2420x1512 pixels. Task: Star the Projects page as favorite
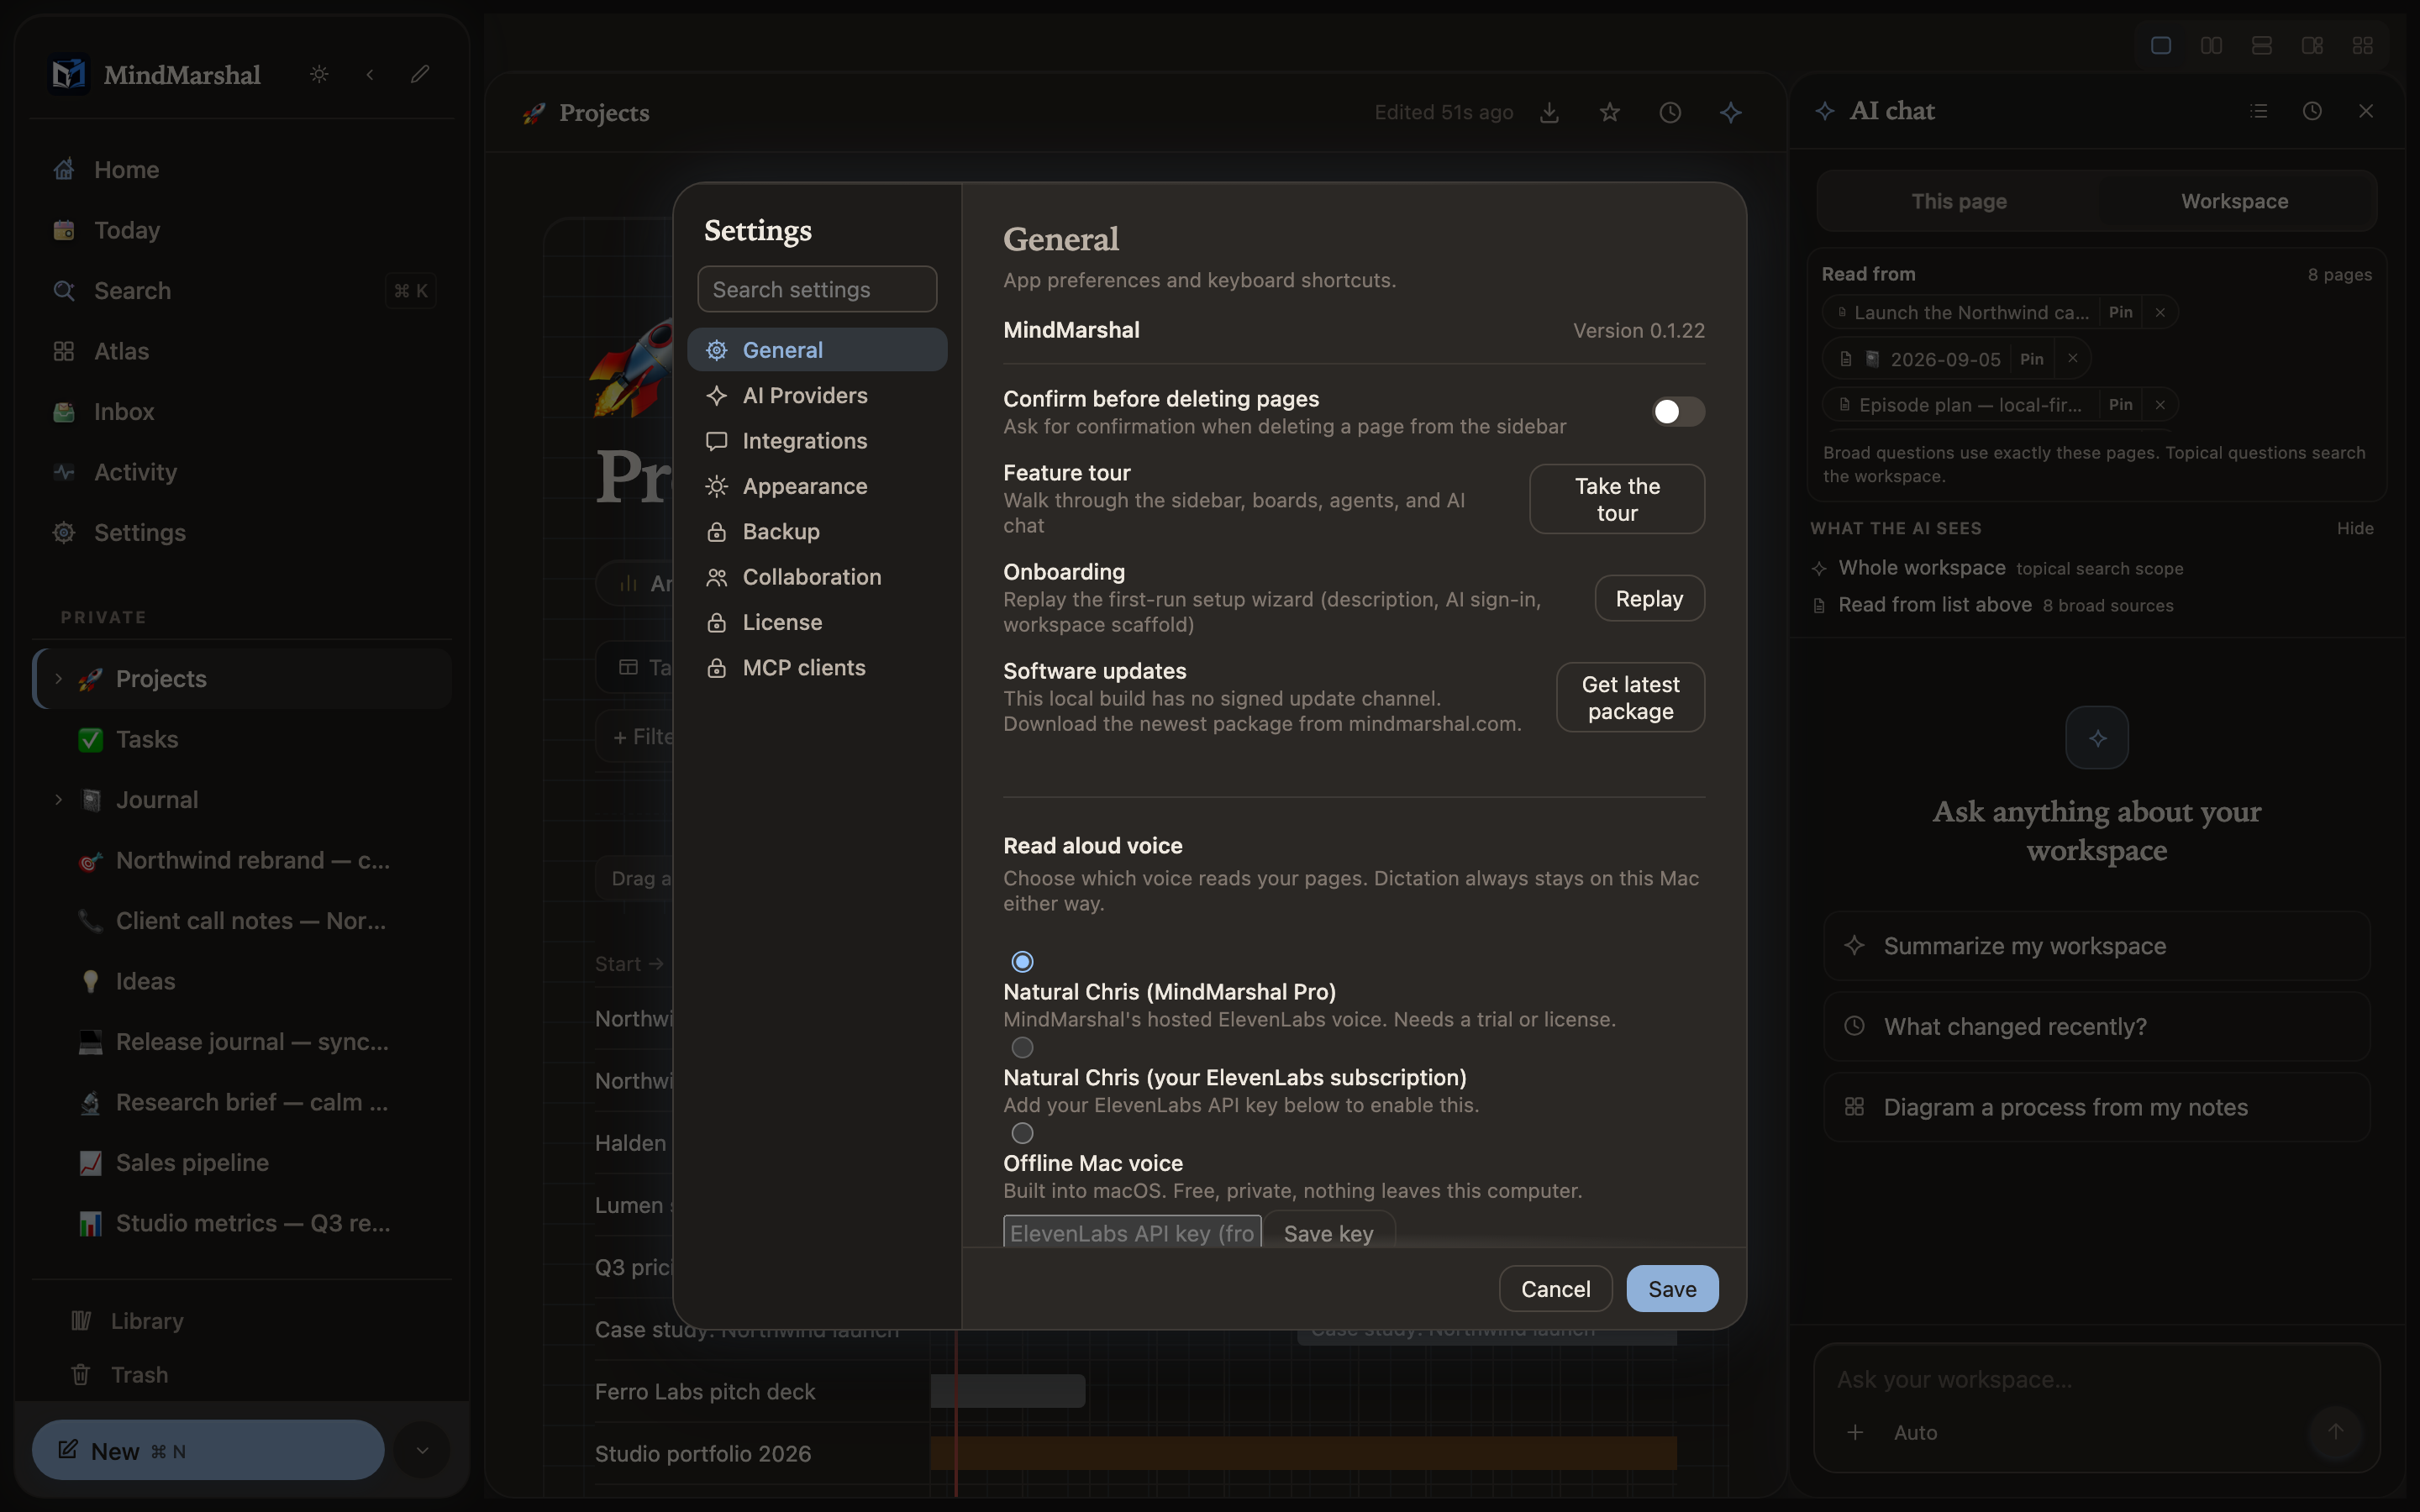[x=1609, y=113]
